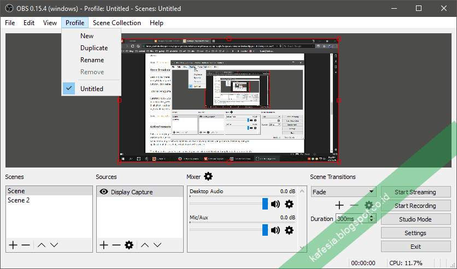Open Settings button
457x269 pixels.
pos(415,233)
